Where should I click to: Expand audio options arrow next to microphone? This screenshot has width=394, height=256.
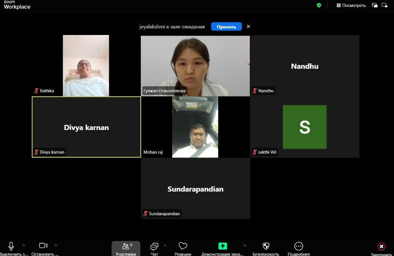[x=24, y=245]
